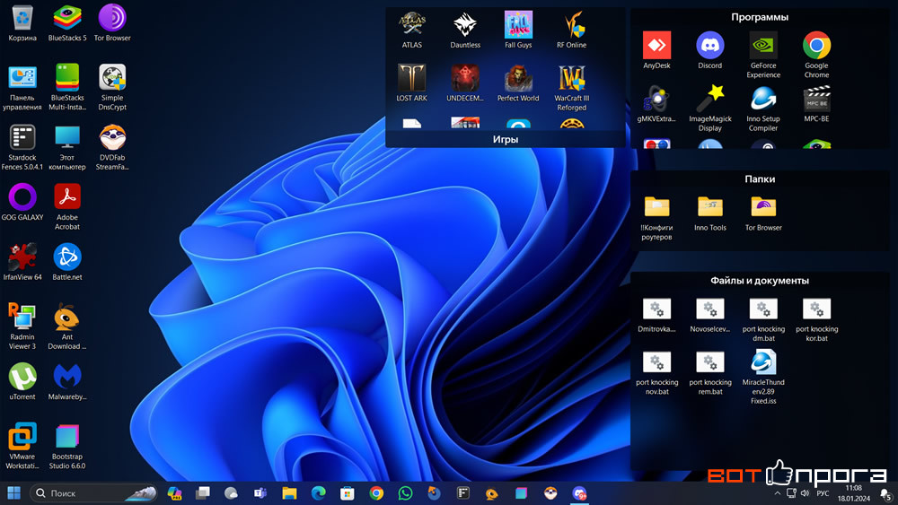The width and height of the screenshot is (898, 505).
Task: Launch Discord from Программы fence
Action: [709, 51]
